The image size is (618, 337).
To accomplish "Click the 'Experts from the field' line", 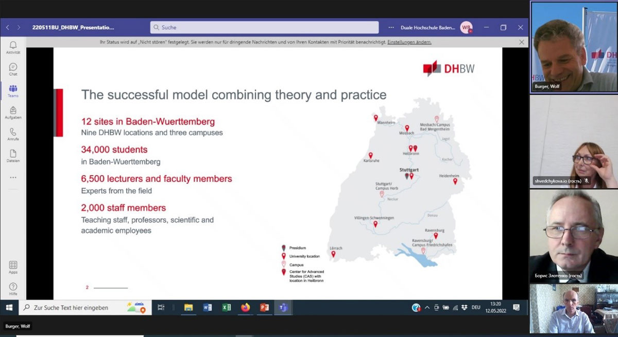I will pyautogui.click(x=116, y=191).
